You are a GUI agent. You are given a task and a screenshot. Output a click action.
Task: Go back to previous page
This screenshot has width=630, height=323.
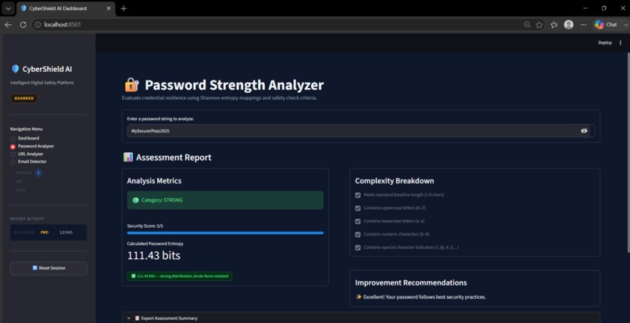(8, 24)
